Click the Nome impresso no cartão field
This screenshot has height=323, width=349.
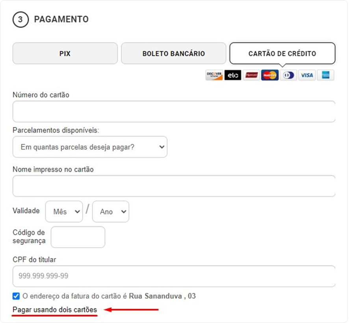[x=174, y=186]
